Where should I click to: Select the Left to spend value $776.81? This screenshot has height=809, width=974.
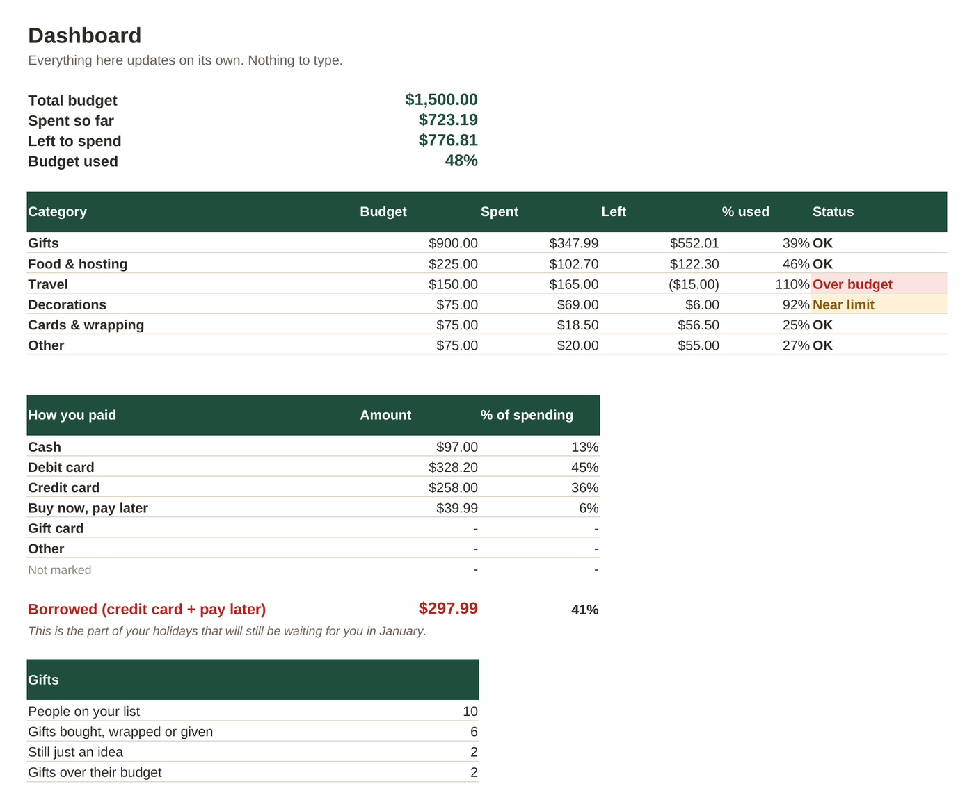(x=448, y=140)
